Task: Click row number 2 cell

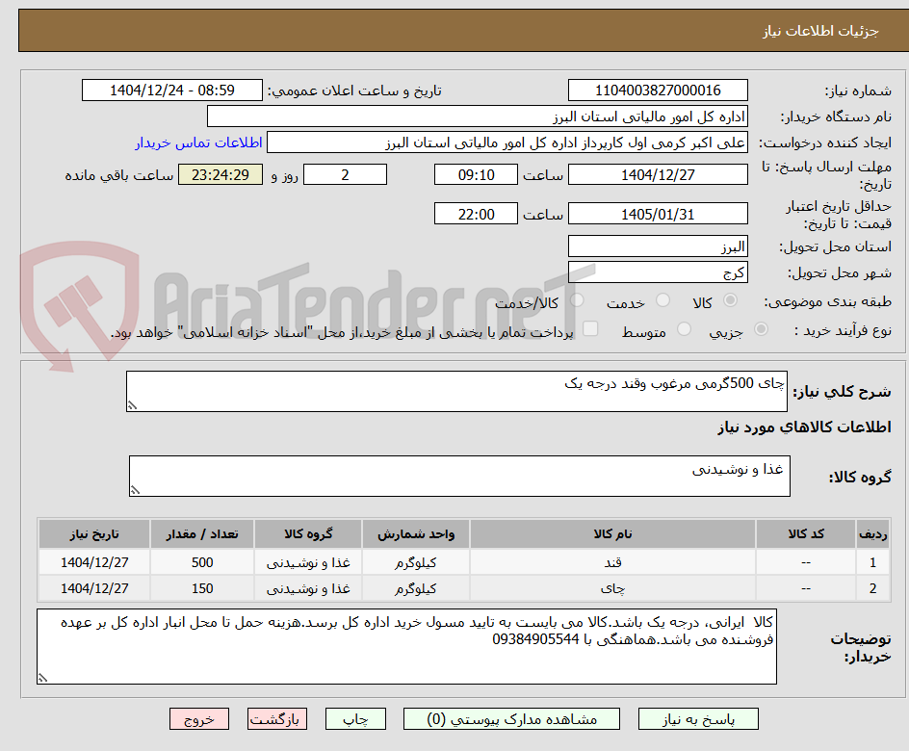Action: [873, 588]
